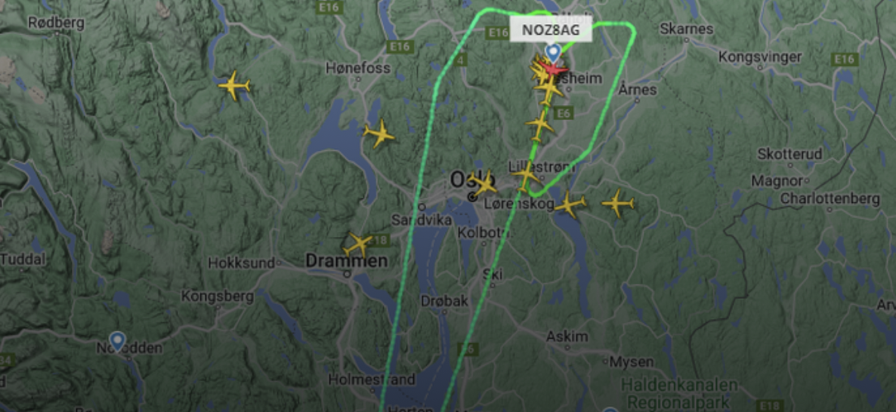
Task: Select the leftmost yellow aircraft on the map
Action: [234, 85]
